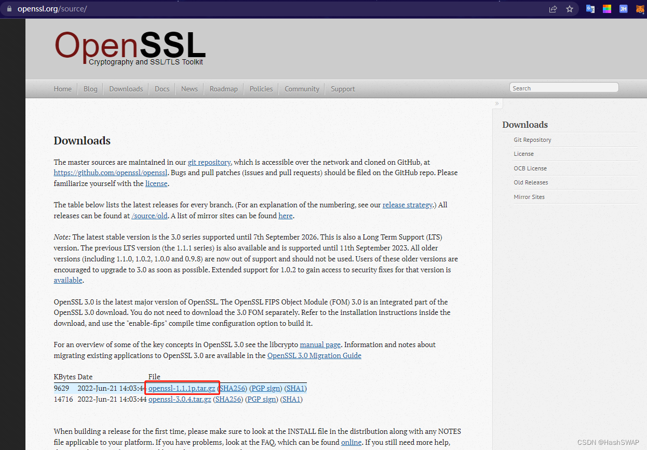
Task: Click the 'available' extended support link
Action: click(x=68, y=280)
